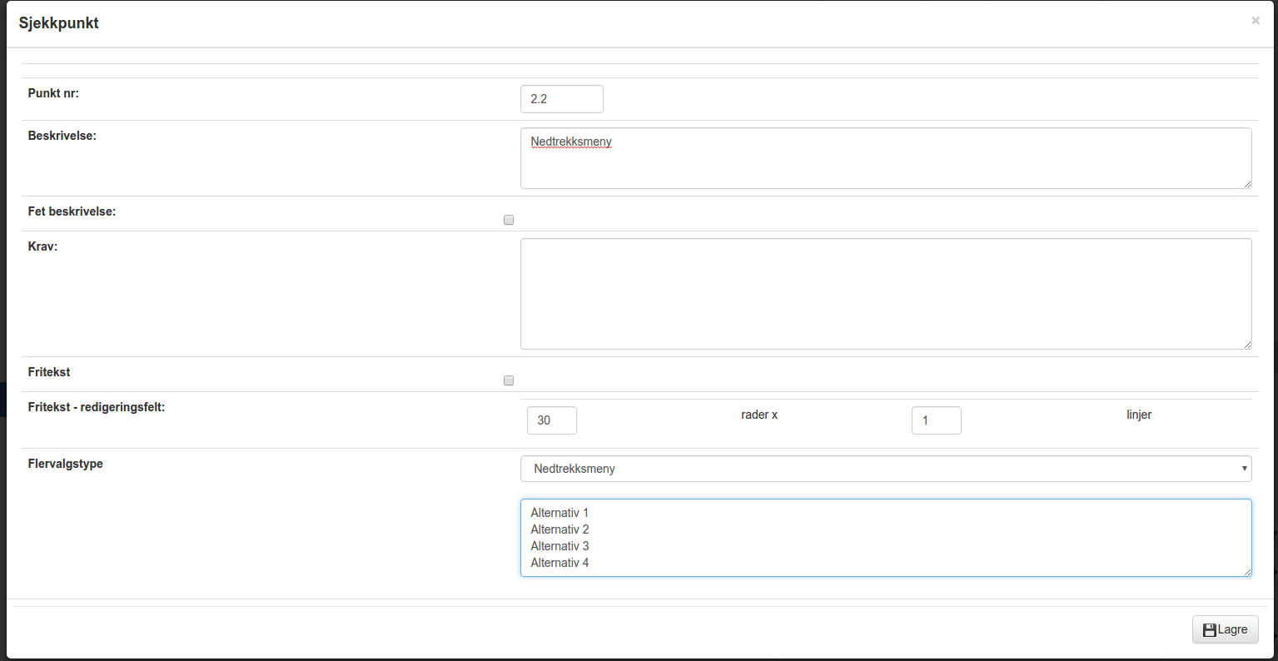This screenshot has width=1278, height=661.
Task: Click the arrow of the Flervalgstype select
Action: 1245,469
